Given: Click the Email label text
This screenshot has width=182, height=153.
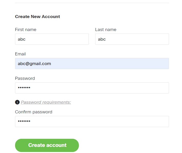Looking at the screenshot, I should (x=20, y=54).
